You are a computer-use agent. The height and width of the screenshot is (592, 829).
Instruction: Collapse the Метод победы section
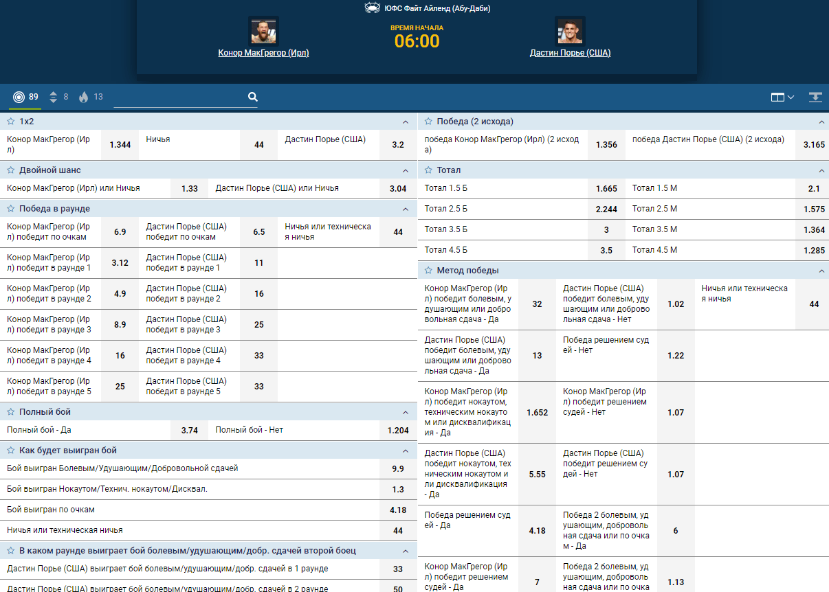pos(821,271)
